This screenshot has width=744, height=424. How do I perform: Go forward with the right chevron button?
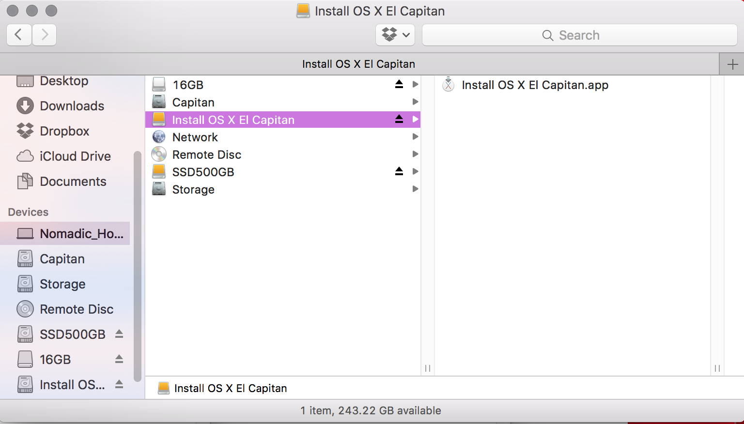coord(45,35)
